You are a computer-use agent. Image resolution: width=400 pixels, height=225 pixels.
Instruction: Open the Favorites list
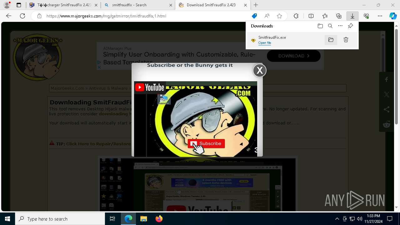click(x=325, y=16)
